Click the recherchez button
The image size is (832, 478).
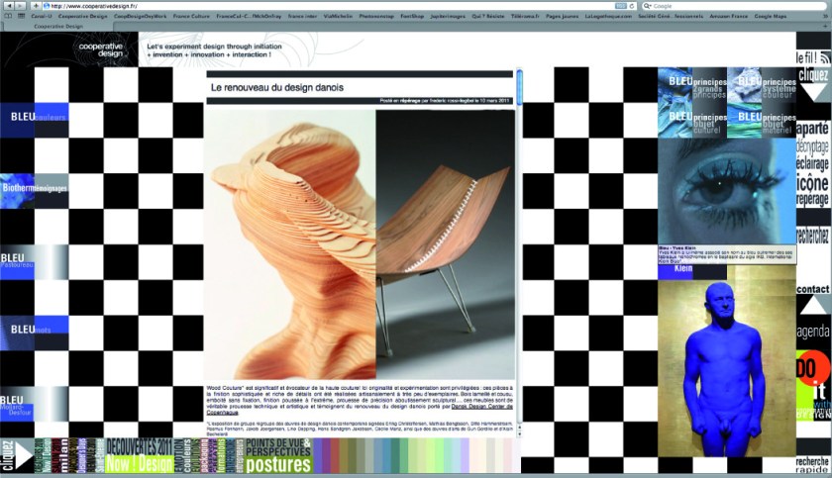pos(812,235)
